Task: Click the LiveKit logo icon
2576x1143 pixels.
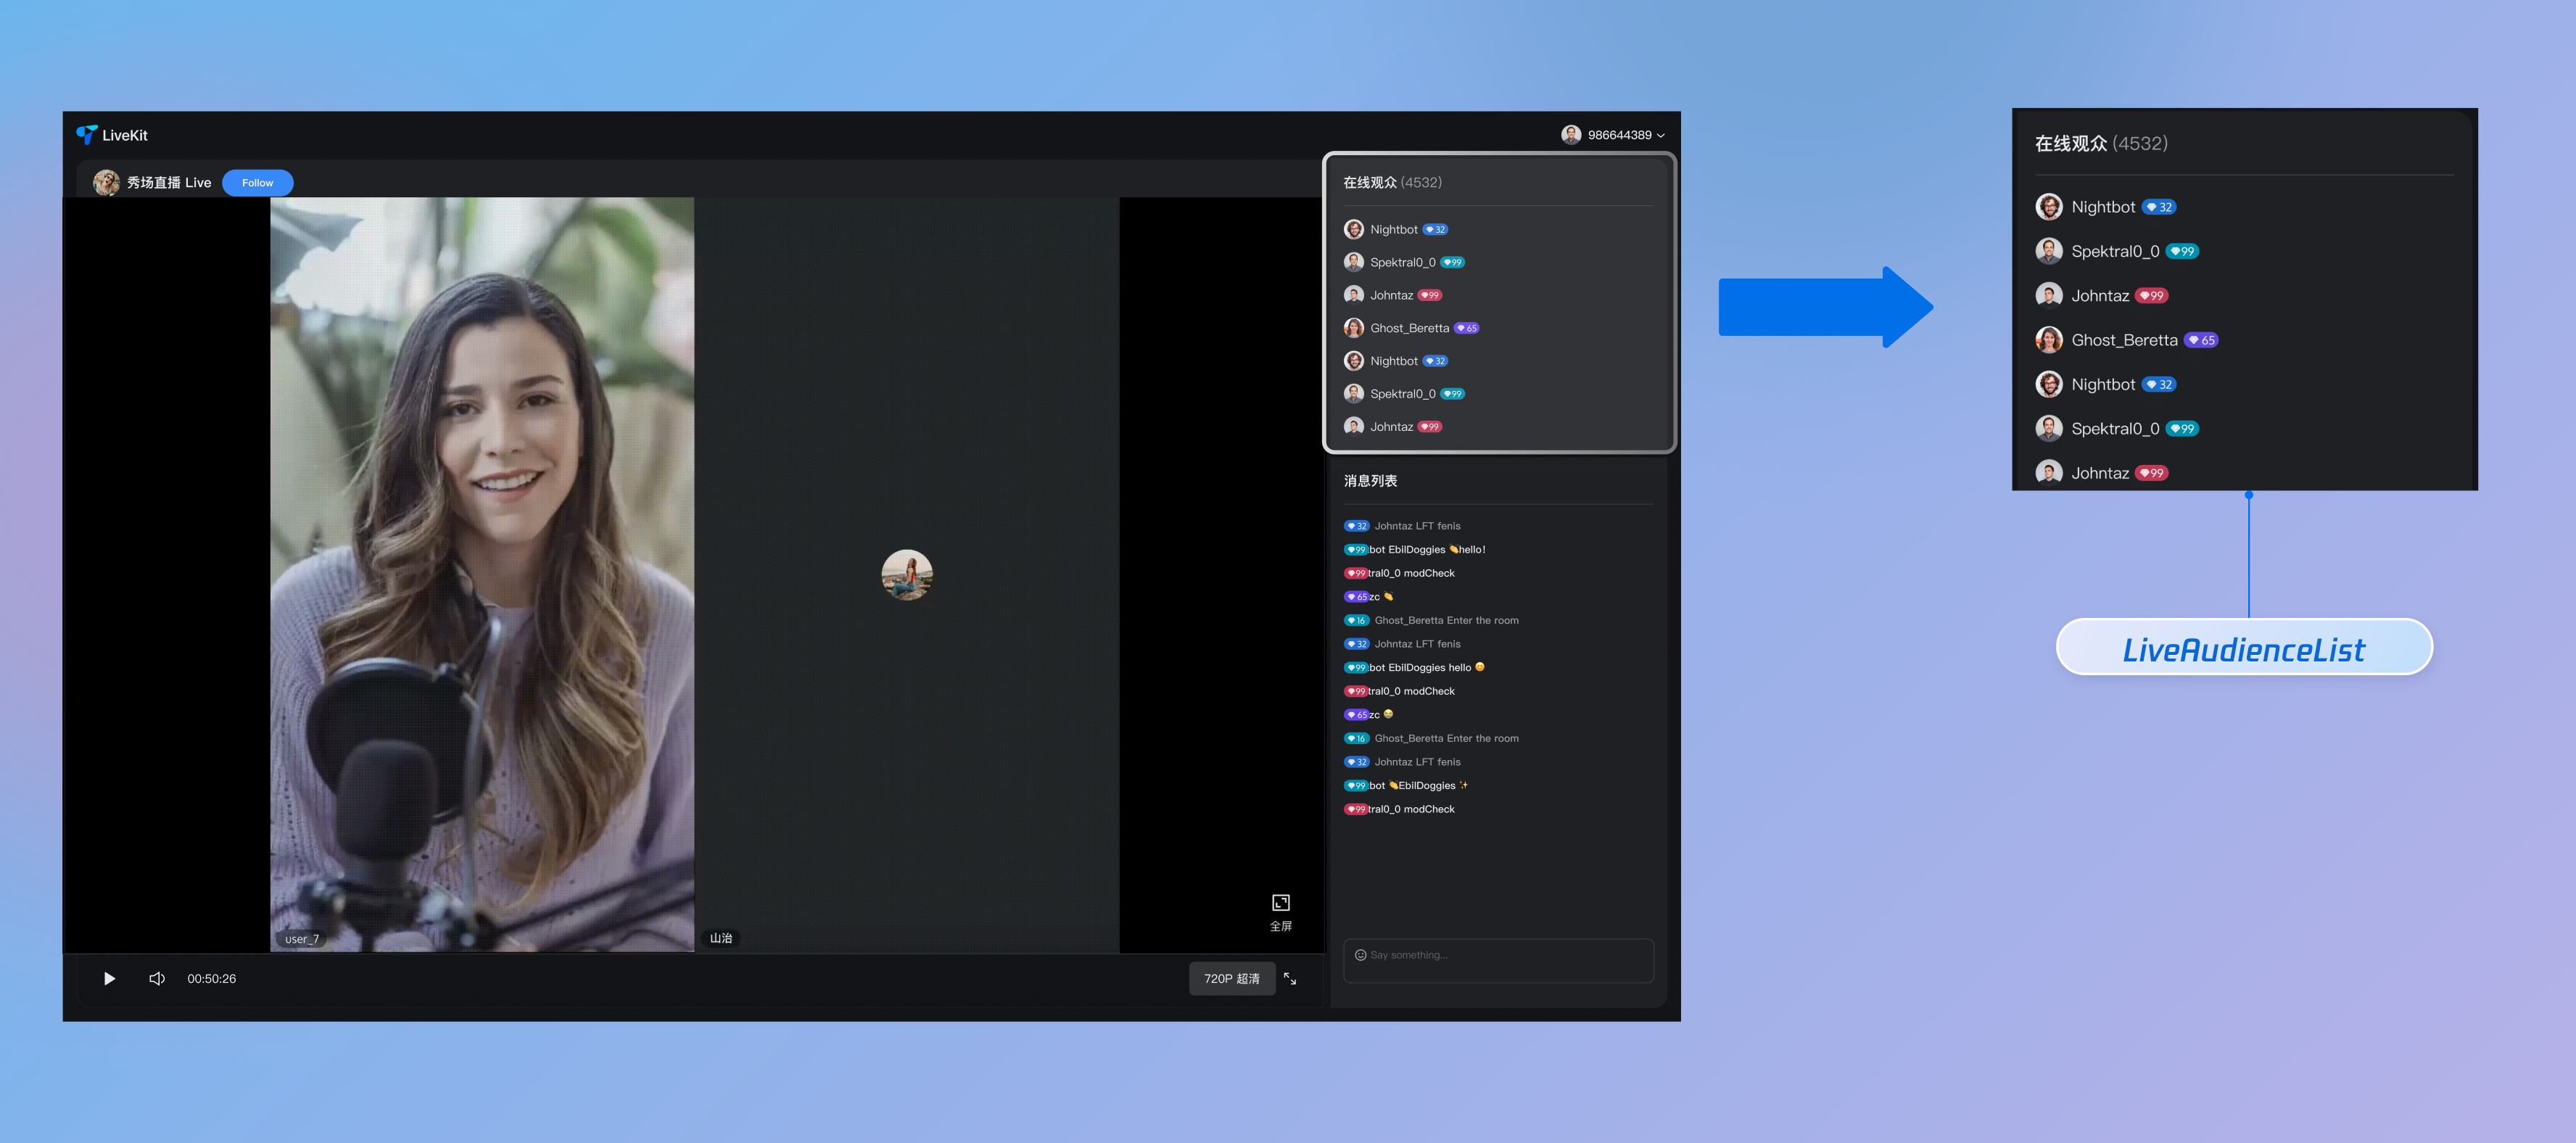Action: click(87, 135)
